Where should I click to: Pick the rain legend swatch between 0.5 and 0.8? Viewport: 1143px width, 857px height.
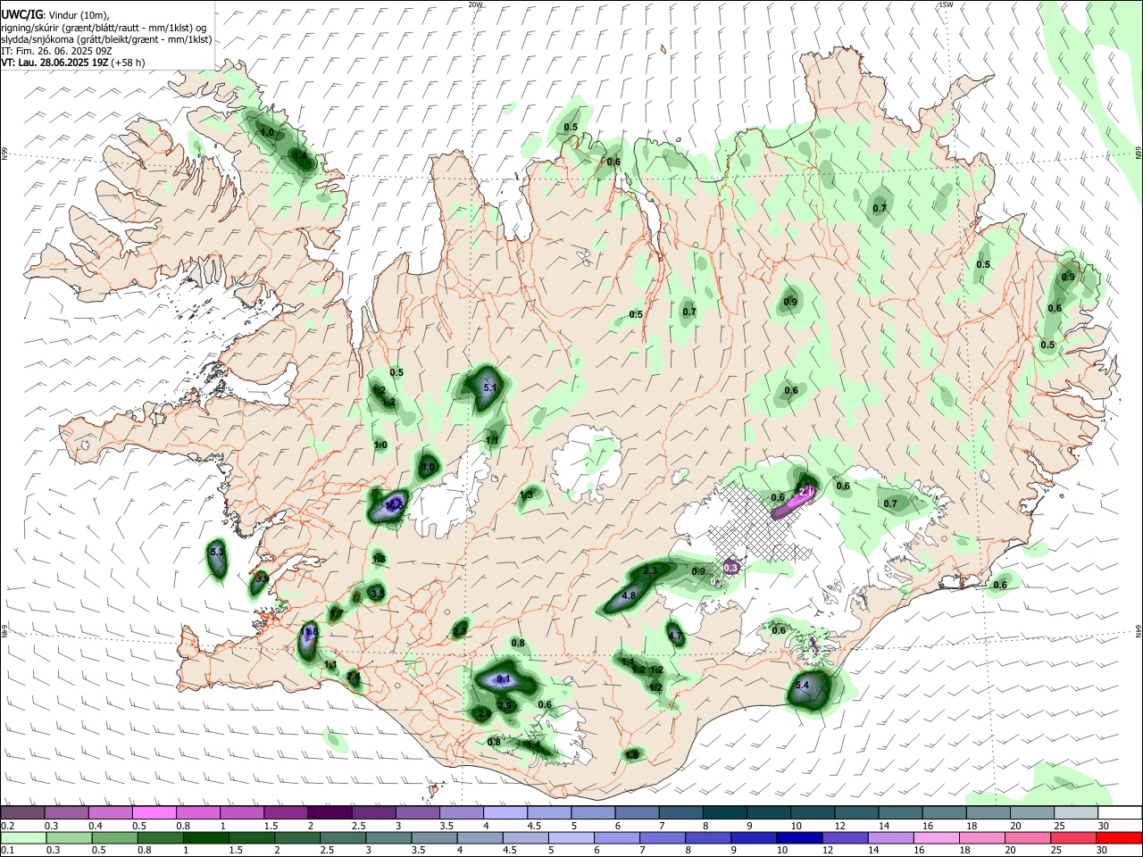tap(115, 837)
